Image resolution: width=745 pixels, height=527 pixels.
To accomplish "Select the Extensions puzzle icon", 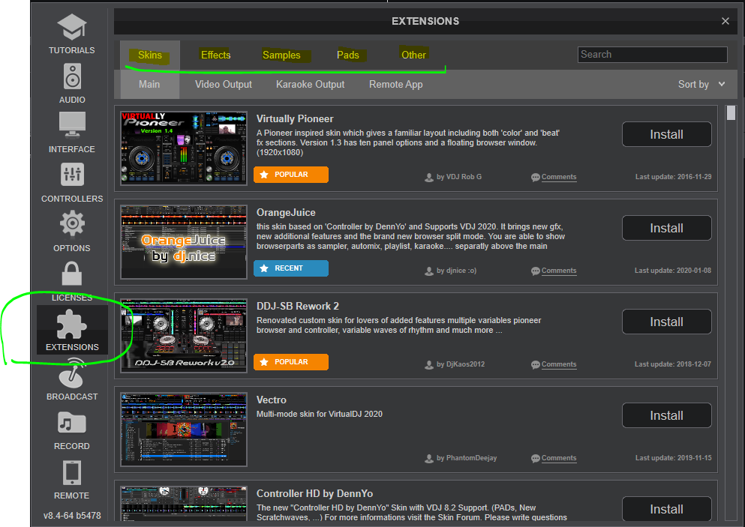I will coord(72,325).
